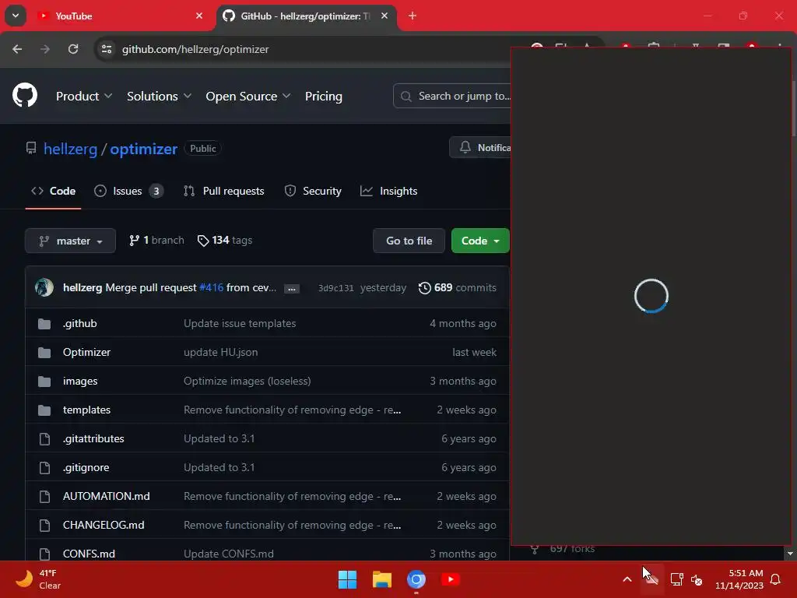Click 'Update issue templates' commit message
The height and width of the screenshot is (598, 797).
[240, 323]
